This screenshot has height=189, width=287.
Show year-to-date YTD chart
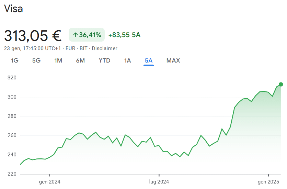(104, 60)
